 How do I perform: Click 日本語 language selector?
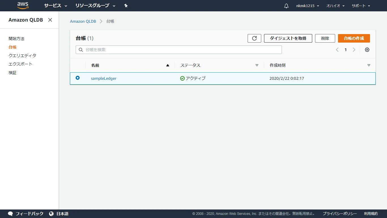tap(62, 214)
